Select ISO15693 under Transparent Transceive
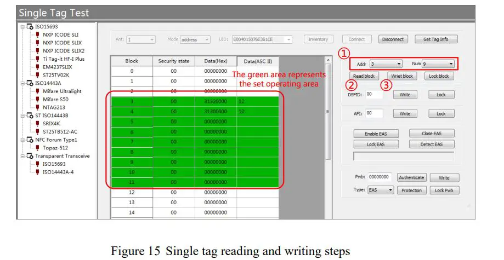Screen dimensions: 504x260 pos(54,164)
